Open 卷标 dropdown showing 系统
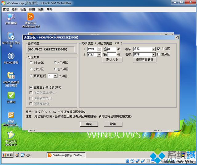 [154, 49]
